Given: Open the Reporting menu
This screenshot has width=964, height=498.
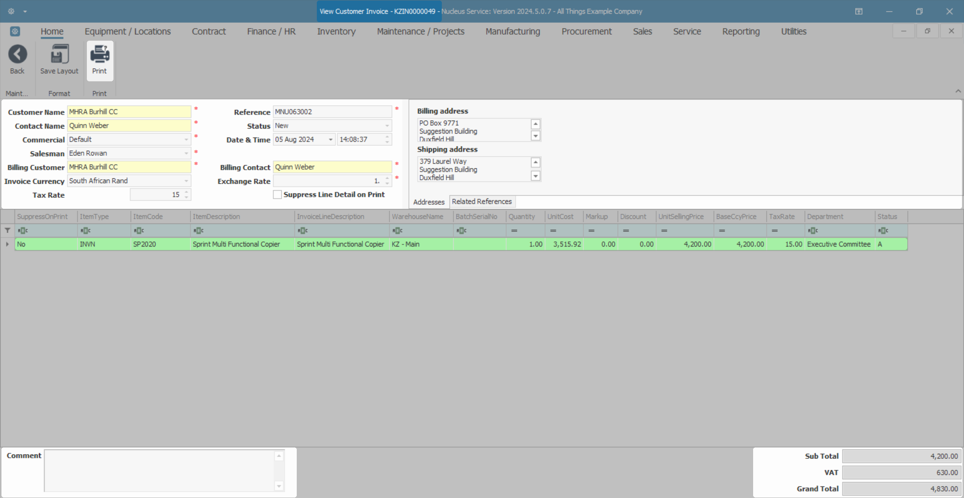Looking at the screenshot, I should click(741, 32).
